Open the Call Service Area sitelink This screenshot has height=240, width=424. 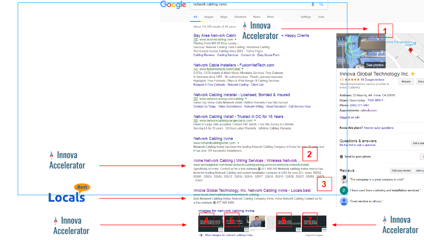299,106
